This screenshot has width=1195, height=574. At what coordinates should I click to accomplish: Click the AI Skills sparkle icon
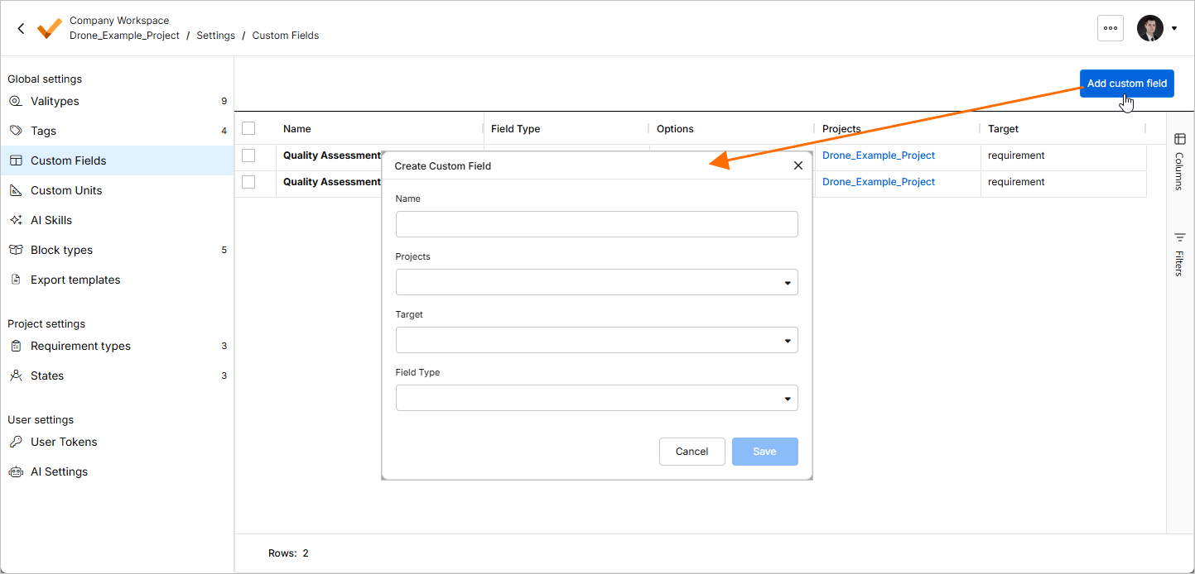15,220
